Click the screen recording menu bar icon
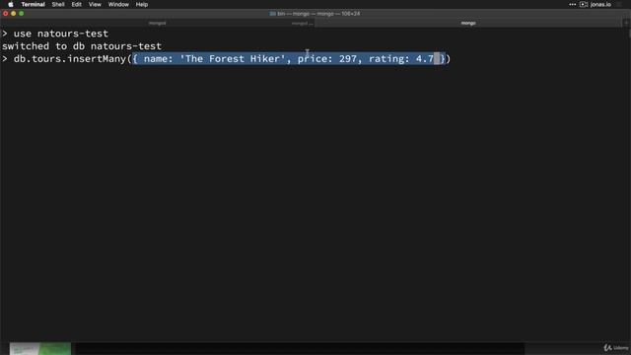 tap(584, 4)
